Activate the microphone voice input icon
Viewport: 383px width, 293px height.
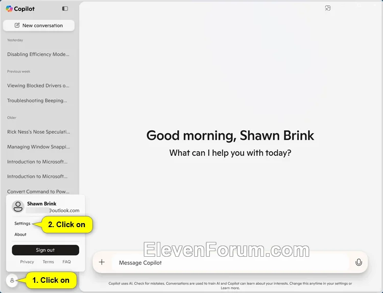[358, 262]
